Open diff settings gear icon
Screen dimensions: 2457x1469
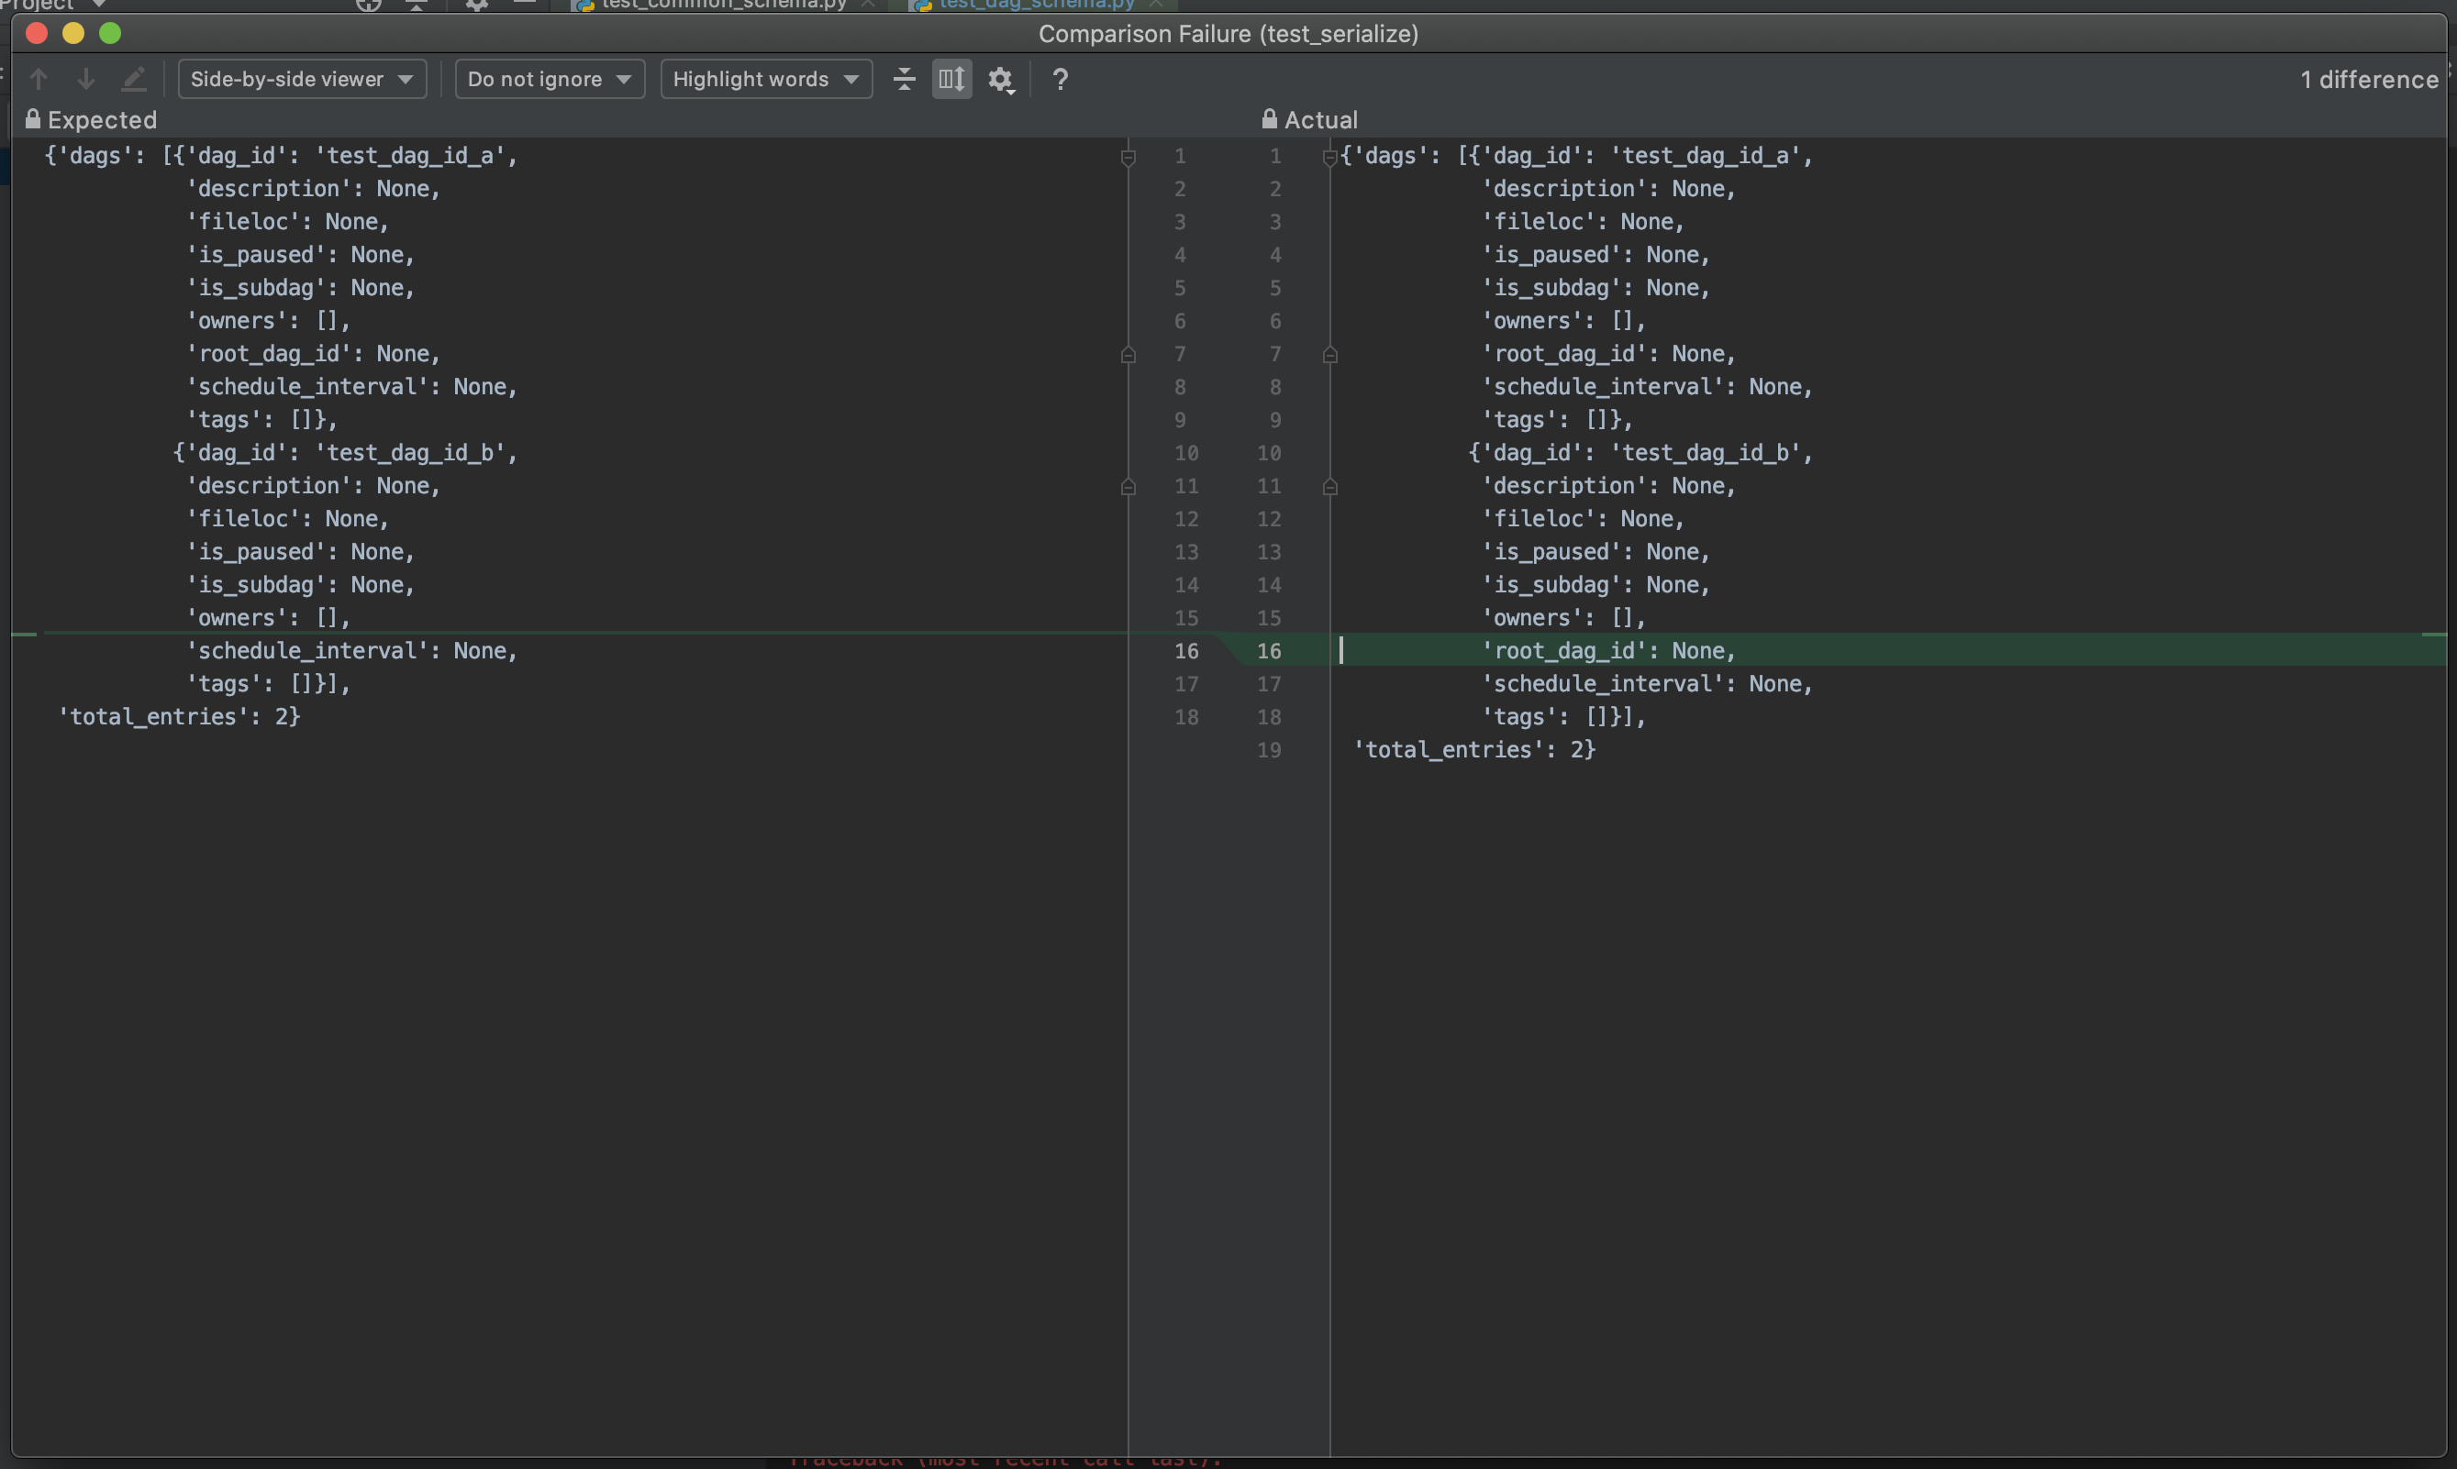(1001, 79)
